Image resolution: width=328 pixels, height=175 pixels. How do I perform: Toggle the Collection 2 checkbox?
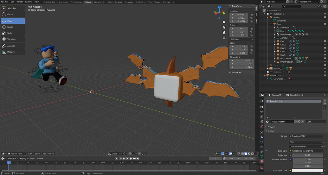pyautogui.click(x=267, y=72)
